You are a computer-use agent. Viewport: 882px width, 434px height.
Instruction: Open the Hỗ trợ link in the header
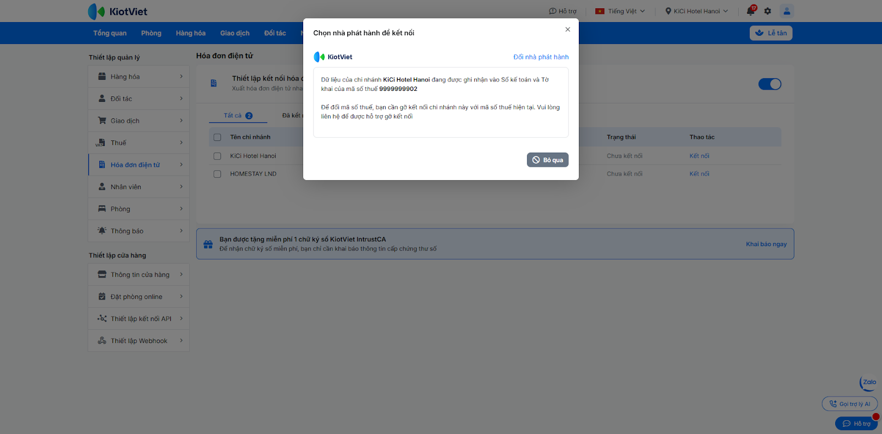point(563,11)
